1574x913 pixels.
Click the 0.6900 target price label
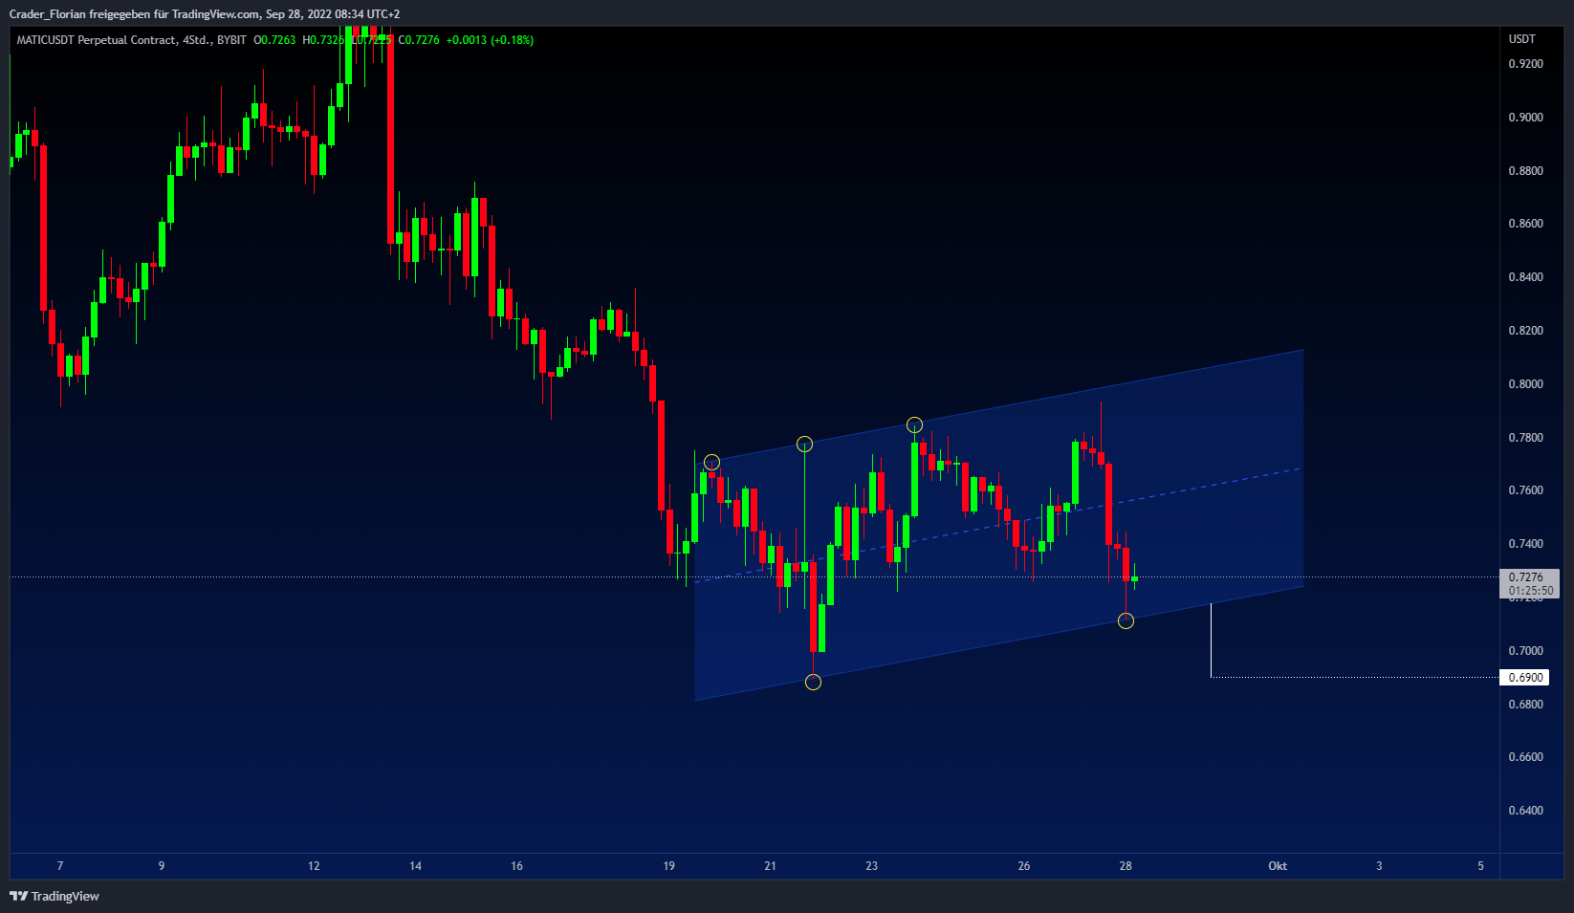click(1526, 678)
